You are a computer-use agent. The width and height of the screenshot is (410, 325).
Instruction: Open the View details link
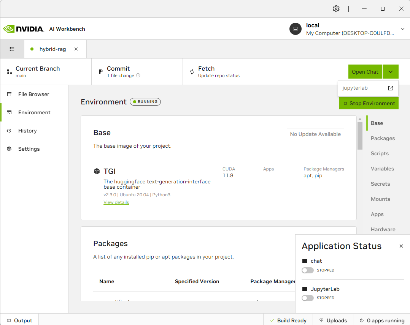[116, 202]
